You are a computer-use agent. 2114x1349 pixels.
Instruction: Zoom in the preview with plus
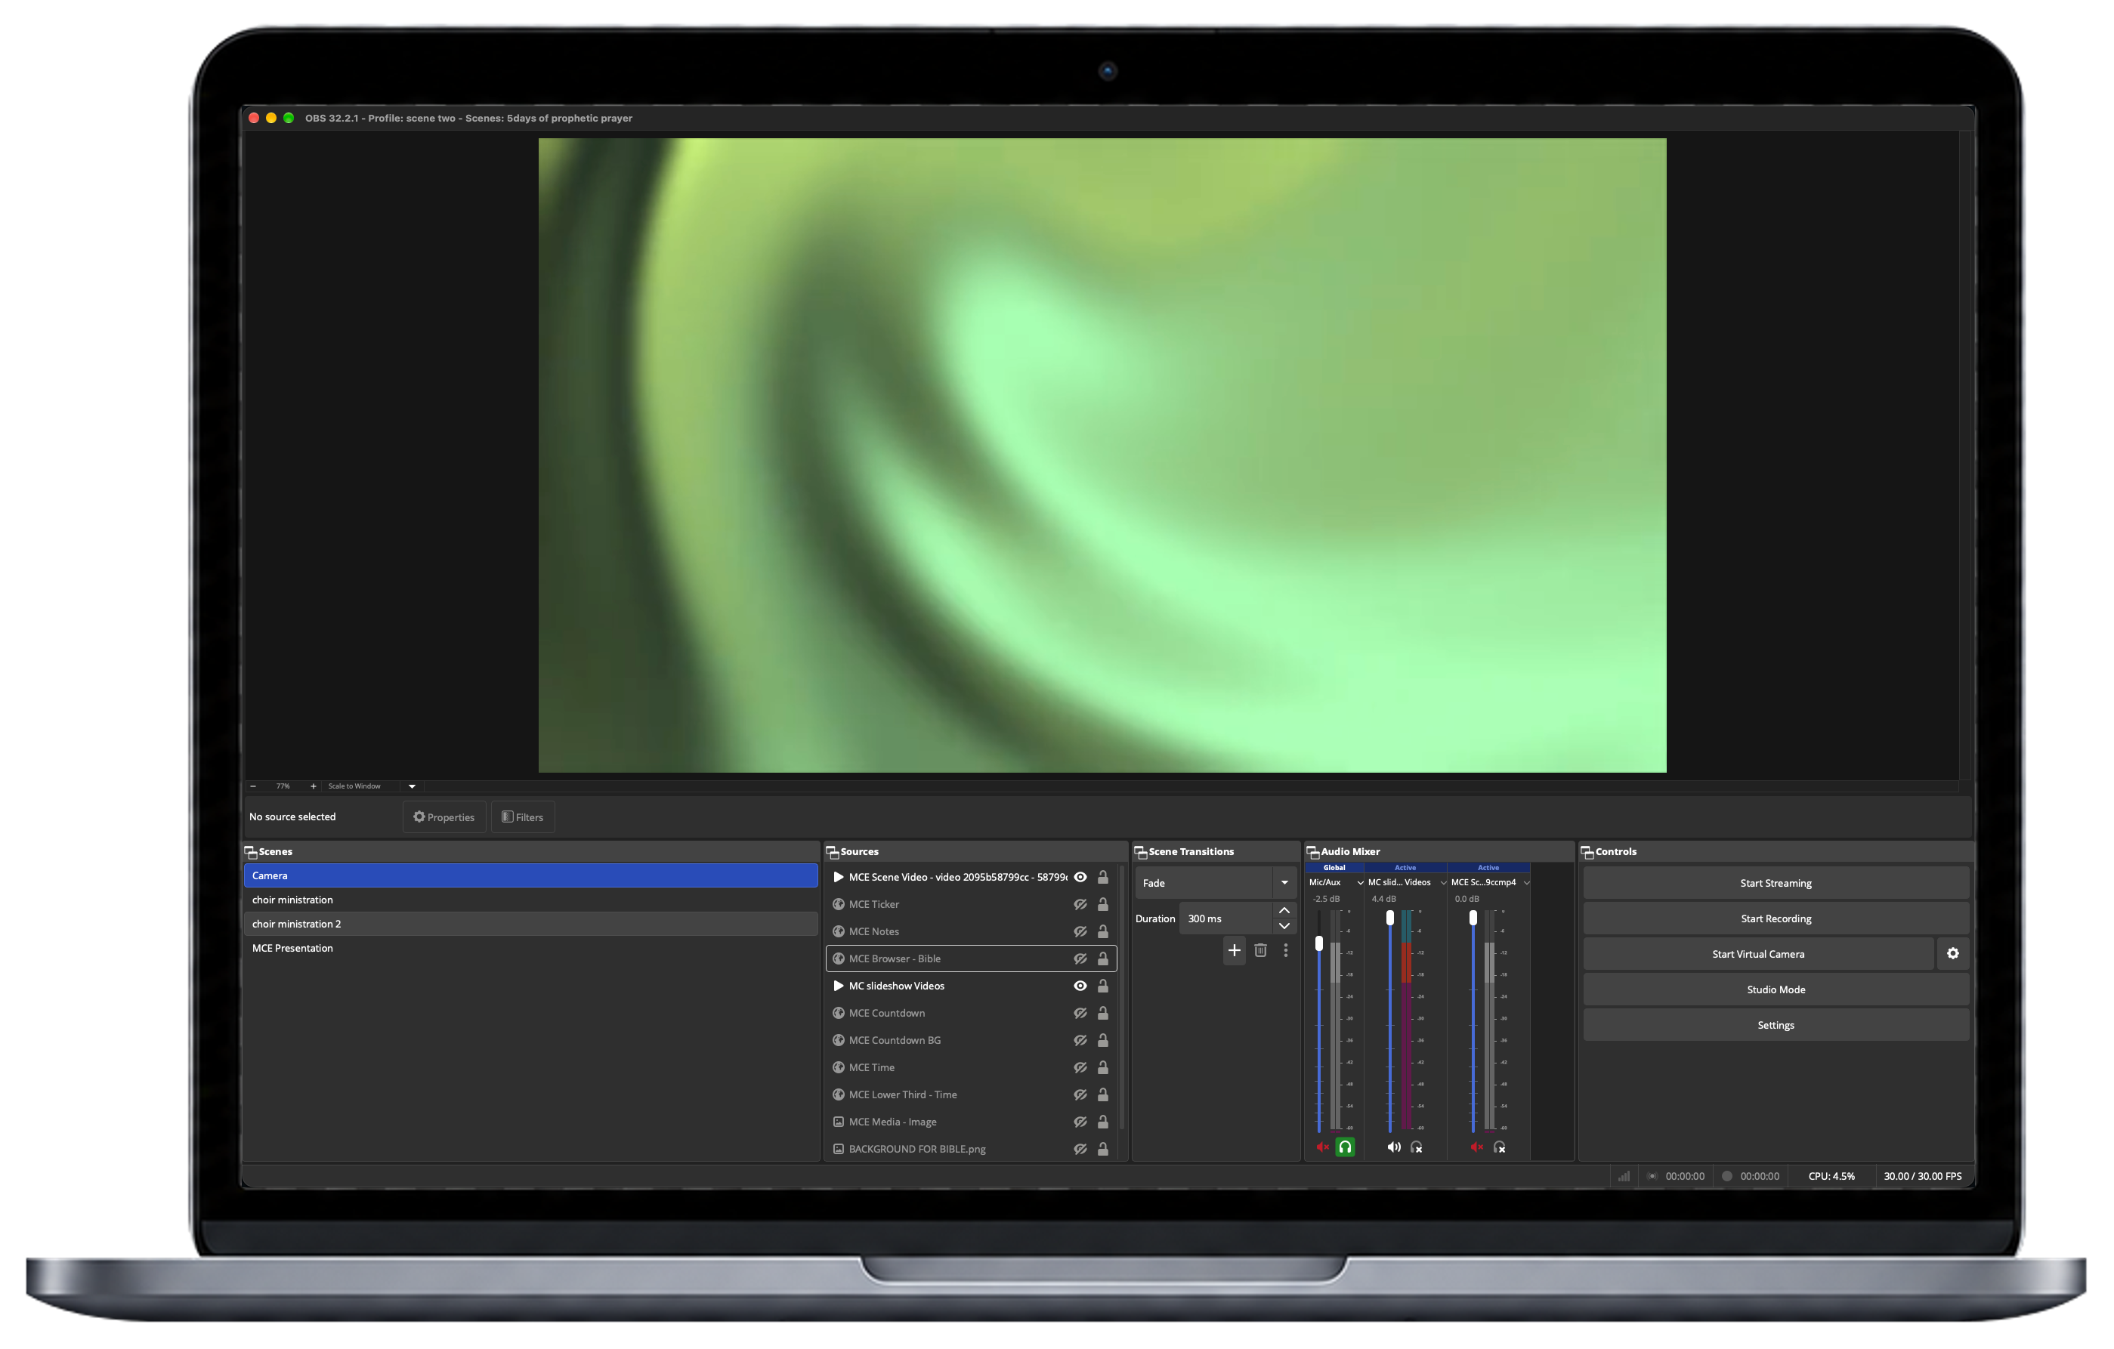[x=314, y=786]
